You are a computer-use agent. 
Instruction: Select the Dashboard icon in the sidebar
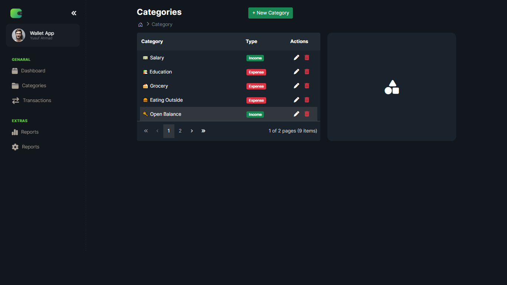15,71
